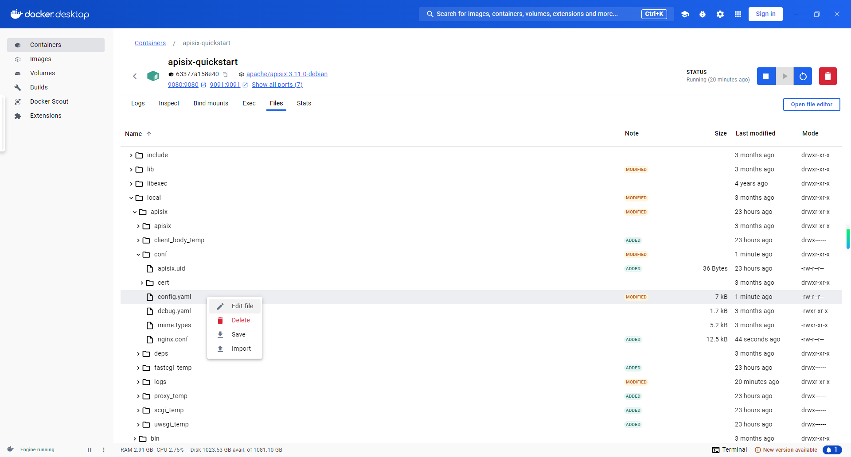Click the Images sidebar icon
Viewport: 851px width, 457px height.
pyautogui.click(x=18, y=59)
